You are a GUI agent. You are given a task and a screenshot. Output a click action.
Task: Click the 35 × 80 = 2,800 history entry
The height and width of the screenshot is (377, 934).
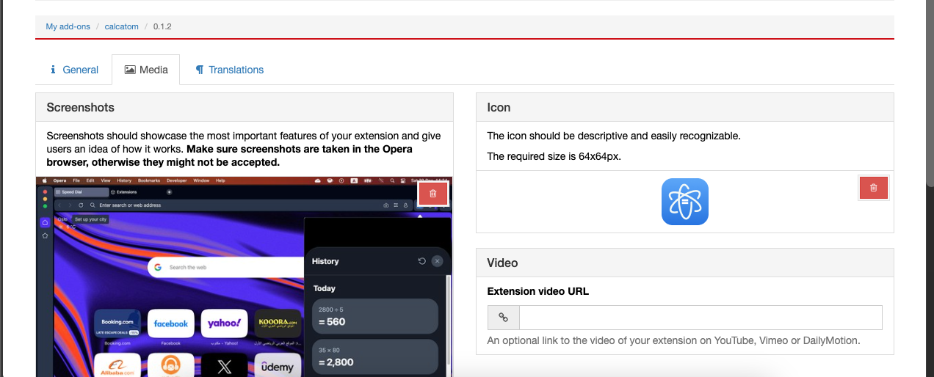[374, 356]
